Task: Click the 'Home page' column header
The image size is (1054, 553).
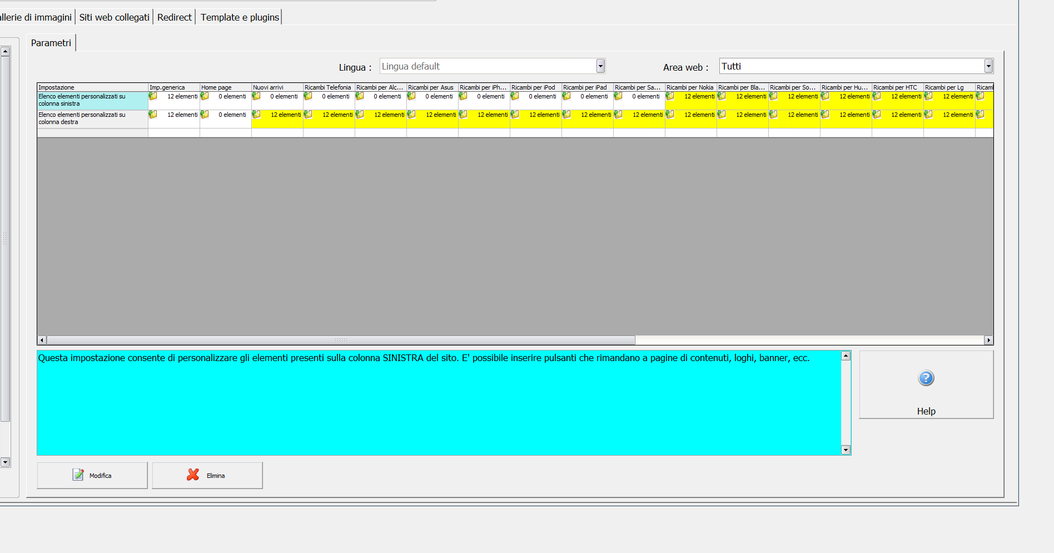Action: pyautogui.click(x=226, y=87)
